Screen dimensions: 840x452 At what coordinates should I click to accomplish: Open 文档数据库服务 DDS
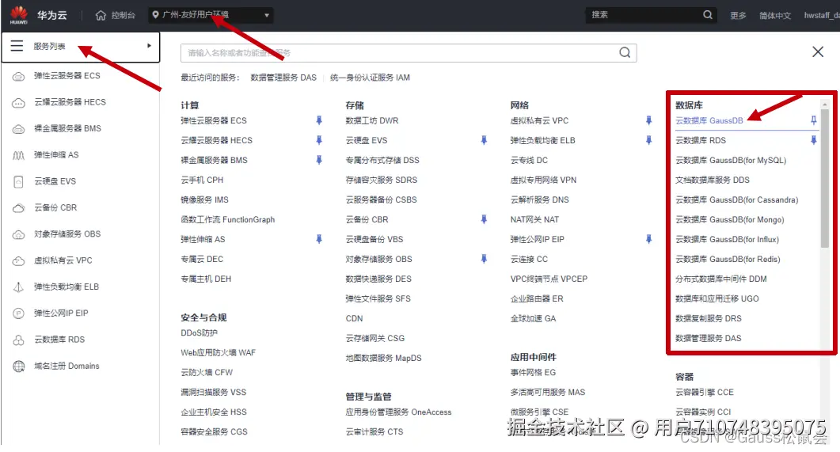click(x=713, y=180)
